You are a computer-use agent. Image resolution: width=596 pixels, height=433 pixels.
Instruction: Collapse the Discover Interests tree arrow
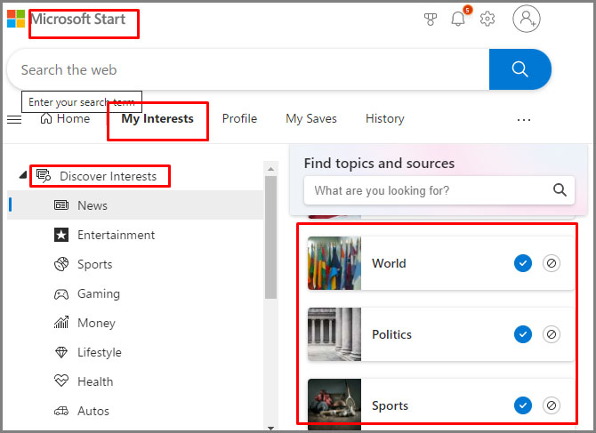pos(23,175)
